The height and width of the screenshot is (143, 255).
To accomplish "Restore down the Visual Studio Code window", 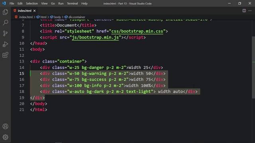I will [x=240, y=3].
